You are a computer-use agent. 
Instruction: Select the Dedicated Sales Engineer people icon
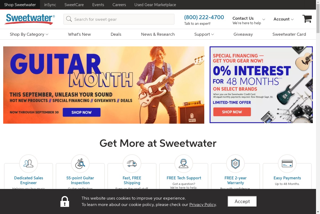point(29,163)
